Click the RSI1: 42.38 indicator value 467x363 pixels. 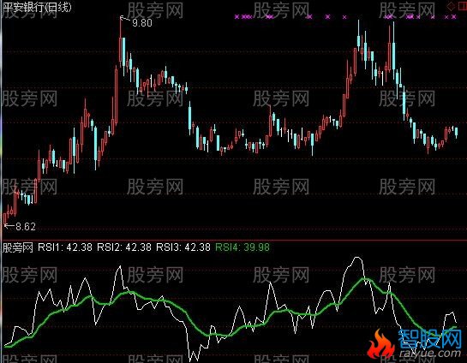coord(65,247)
